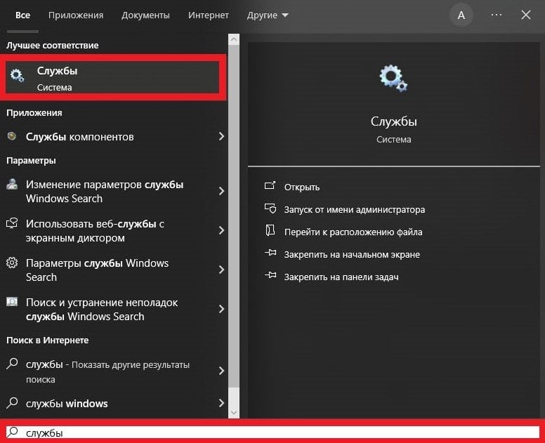Choose Закрепить на панели задач
The height and width of the screenshot is (443, 545).
tap(341, 277)
